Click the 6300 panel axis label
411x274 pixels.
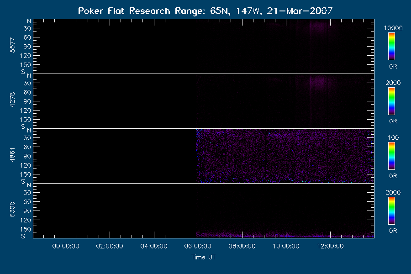coord(12,209)
